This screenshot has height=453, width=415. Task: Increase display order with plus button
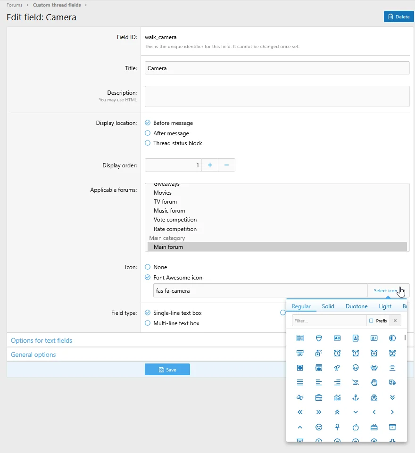click(x=210, y=165)
